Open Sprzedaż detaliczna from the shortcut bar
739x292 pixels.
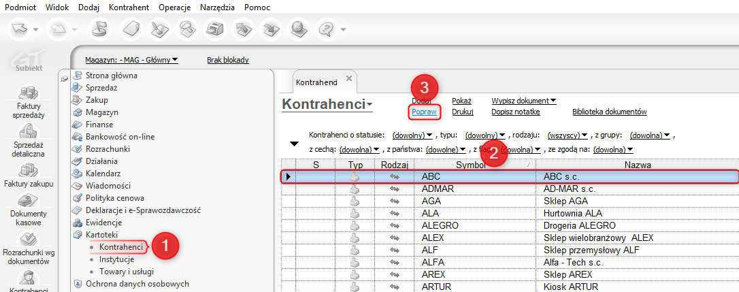click(x=29, y=132)
